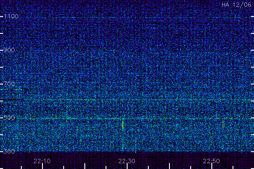The image size is (254, 169).
Task: Click the 22:10 time axis label
Action: coord(42,161)
